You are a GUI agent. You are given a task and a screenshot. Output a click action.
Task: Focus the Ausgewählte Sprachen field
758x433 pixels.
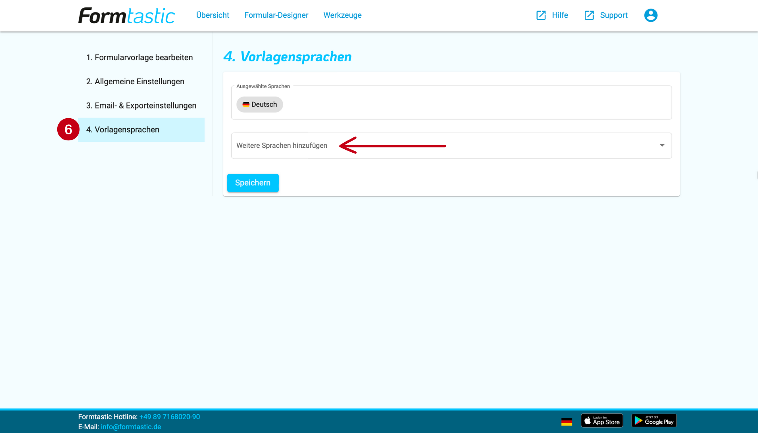451,103
